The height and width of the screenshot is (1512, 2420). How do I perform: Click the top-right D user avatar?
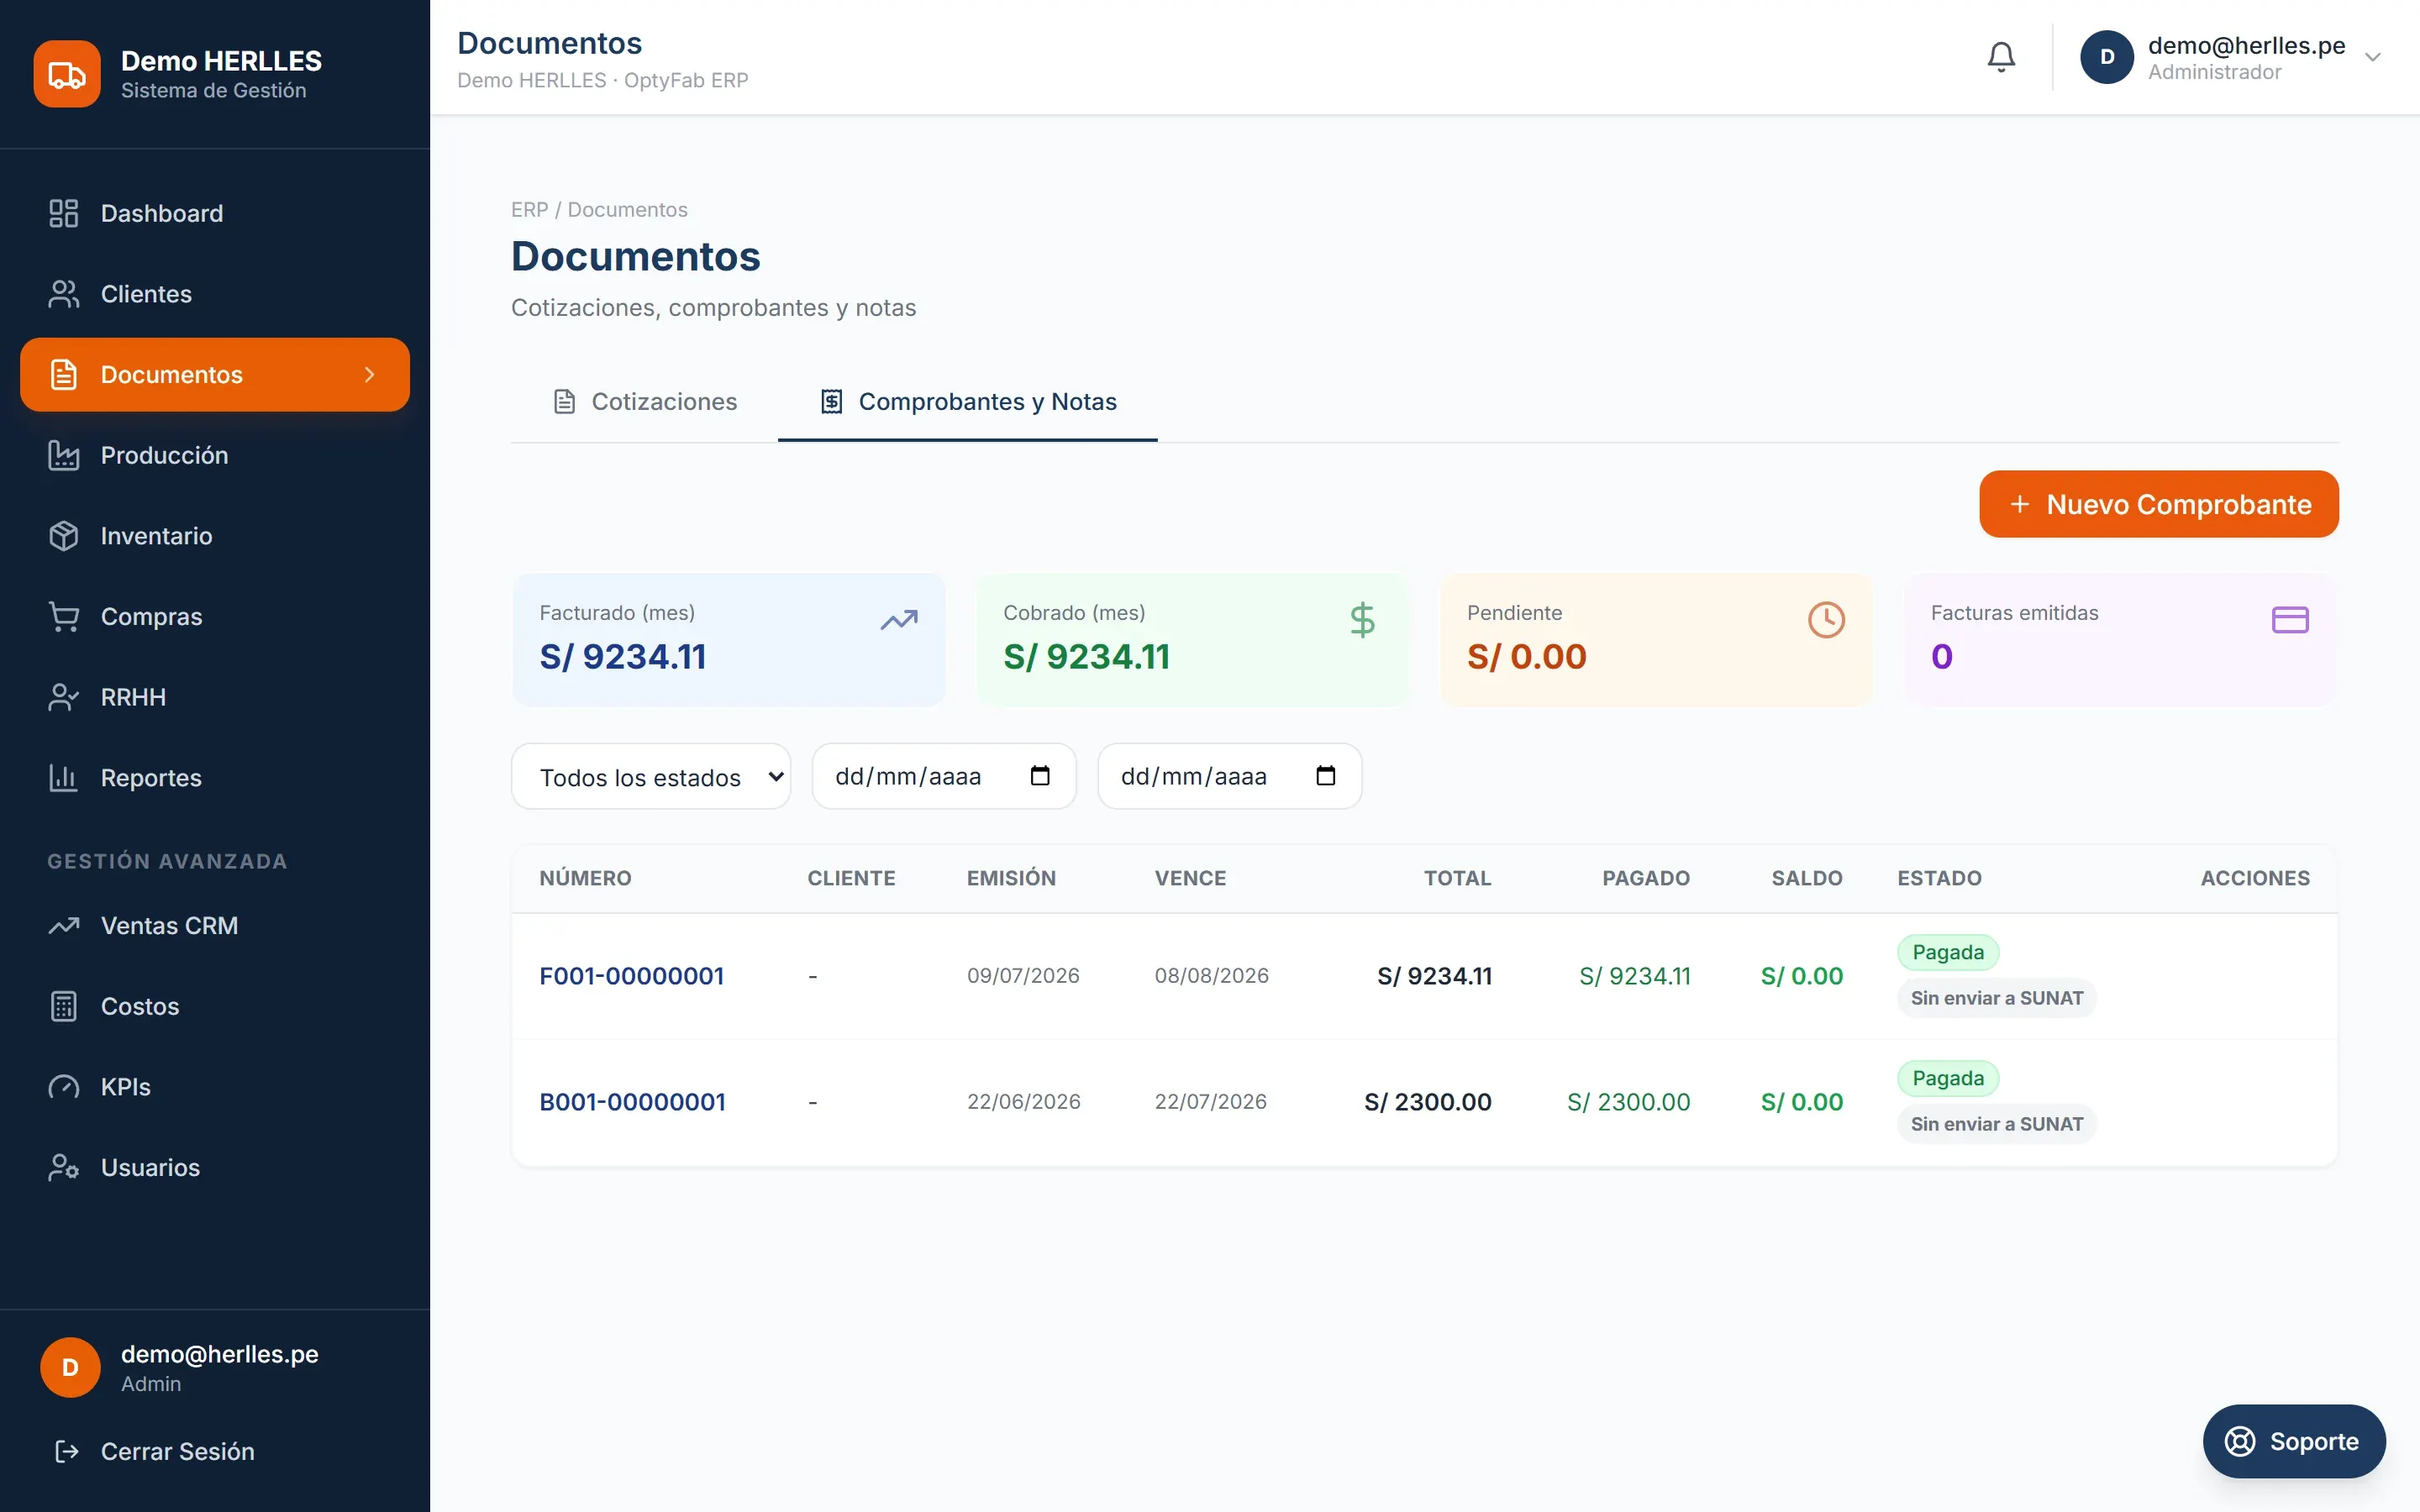tap(2107, 57)
